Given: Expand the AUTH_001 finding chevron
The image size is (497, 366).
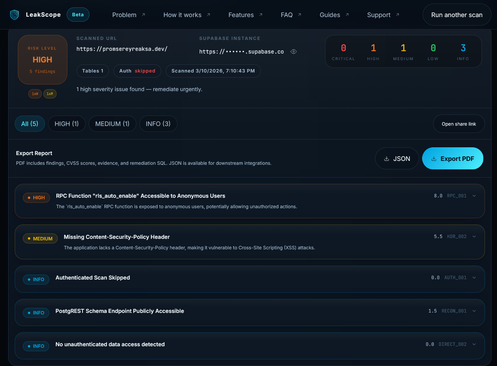Looking at the screenshot, I should pos(474,278).
